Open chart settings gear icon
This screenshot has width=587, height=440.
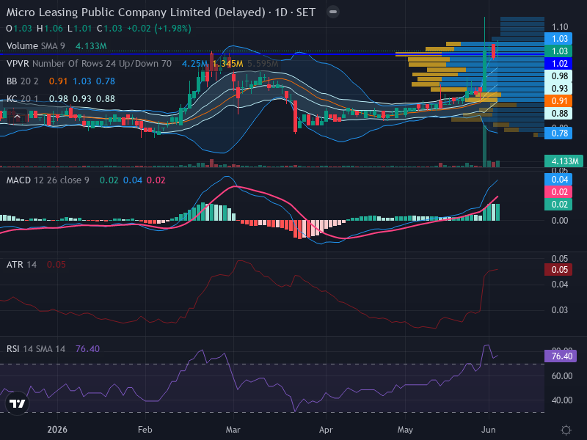566,430
